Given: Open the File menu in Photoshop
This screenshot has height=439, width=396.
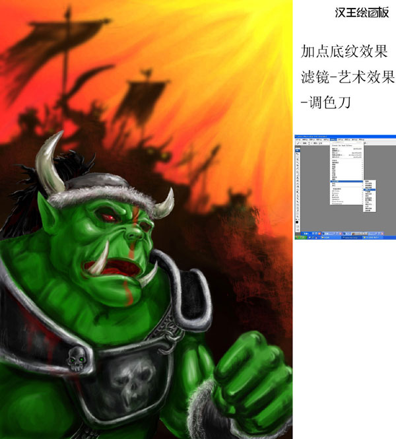Looking at the screenshot, I should click(298, 140).
